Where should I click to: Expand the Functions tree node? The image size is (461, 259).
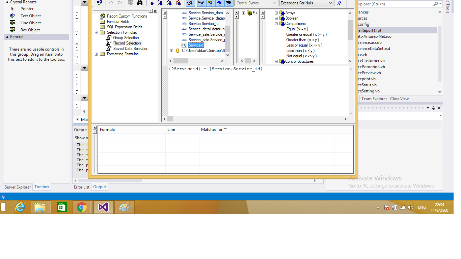[243, 13]
